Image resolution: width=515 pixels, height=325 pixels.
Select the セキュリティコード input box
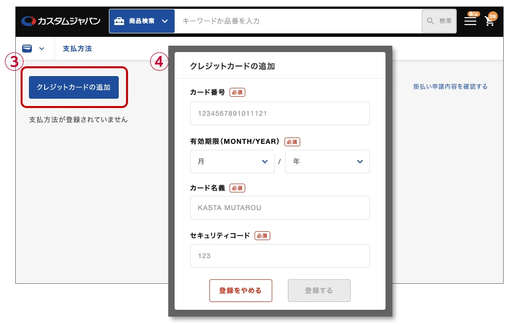coord(280,256)
